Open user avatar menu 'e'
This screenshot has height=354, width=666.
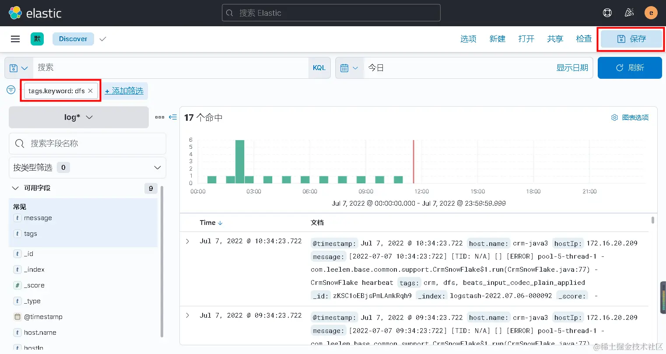click(x=651, y=13)
